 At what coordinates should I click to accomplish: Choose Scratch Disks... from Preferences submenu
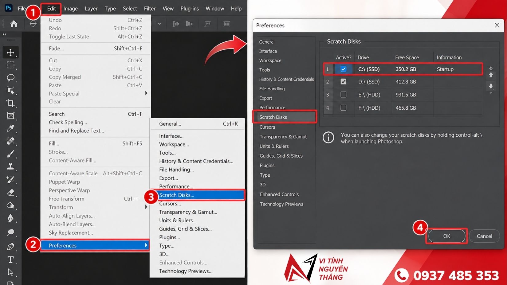click(x=198, y=195)
